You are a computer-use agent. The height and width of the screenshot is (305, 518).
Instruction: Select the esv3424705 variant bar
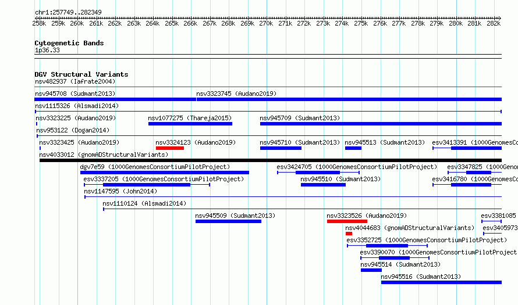click(x=318, y=173)
